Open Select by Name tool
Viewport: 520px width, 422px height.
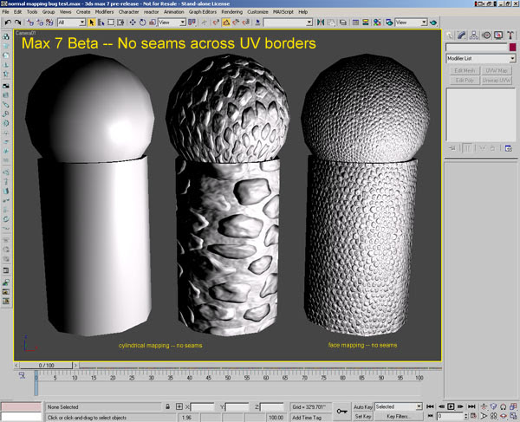click(101, 23)
